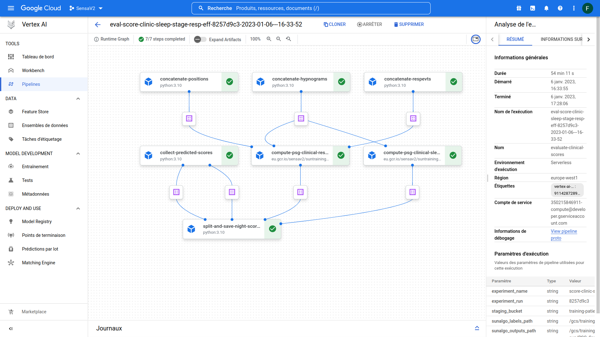600x337 pixels.
Task: Toggle the Expand Artifacts switch
Action: (x=200, y=39)
